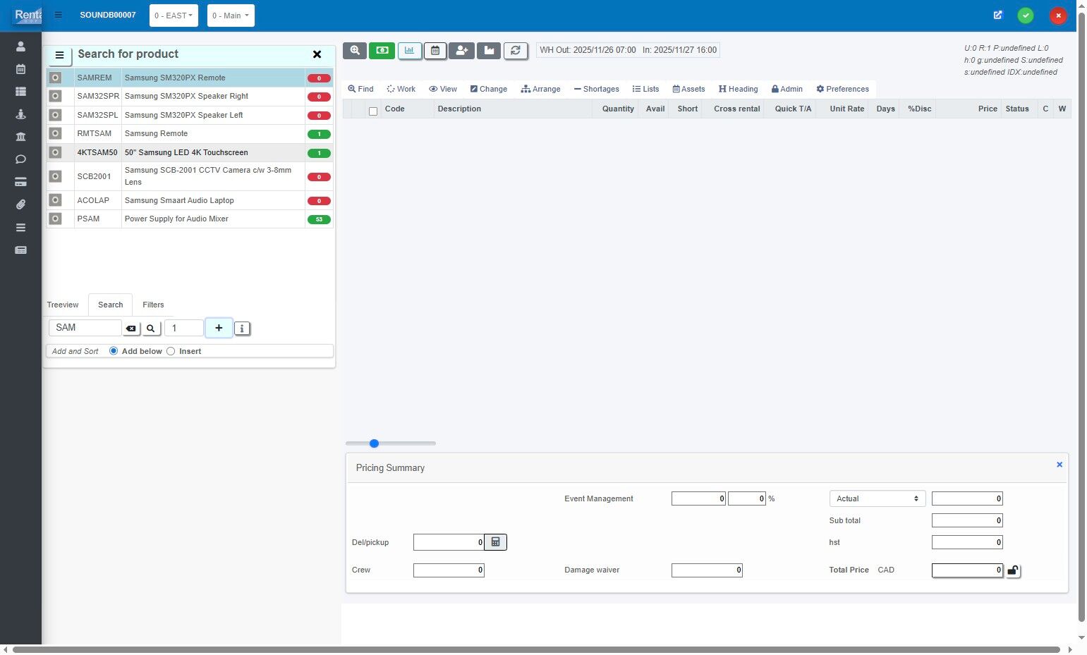Click the factory industry toolbar button
The height and width of the screenshot is (655, 1087).
489,51
